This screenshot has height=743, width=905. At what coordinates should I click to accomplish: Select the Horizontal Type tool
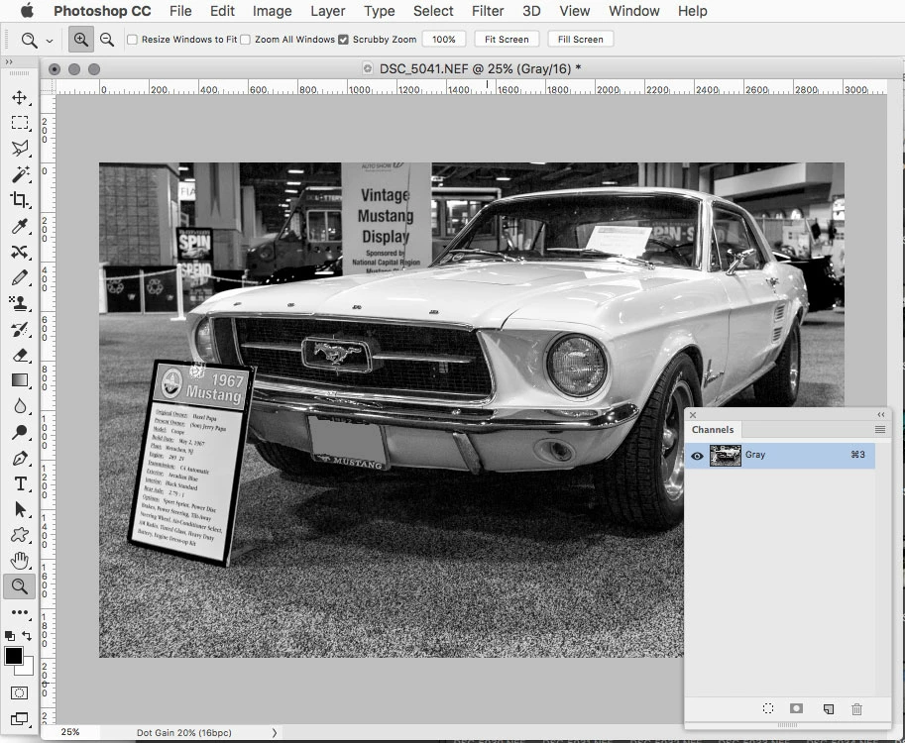coord(20,483)
